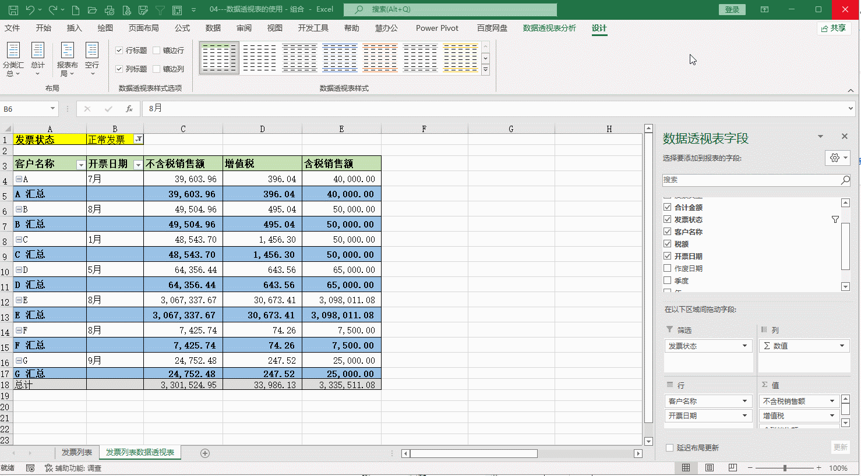Open 客户名称 dropdown in rows area

coord(744,401)
